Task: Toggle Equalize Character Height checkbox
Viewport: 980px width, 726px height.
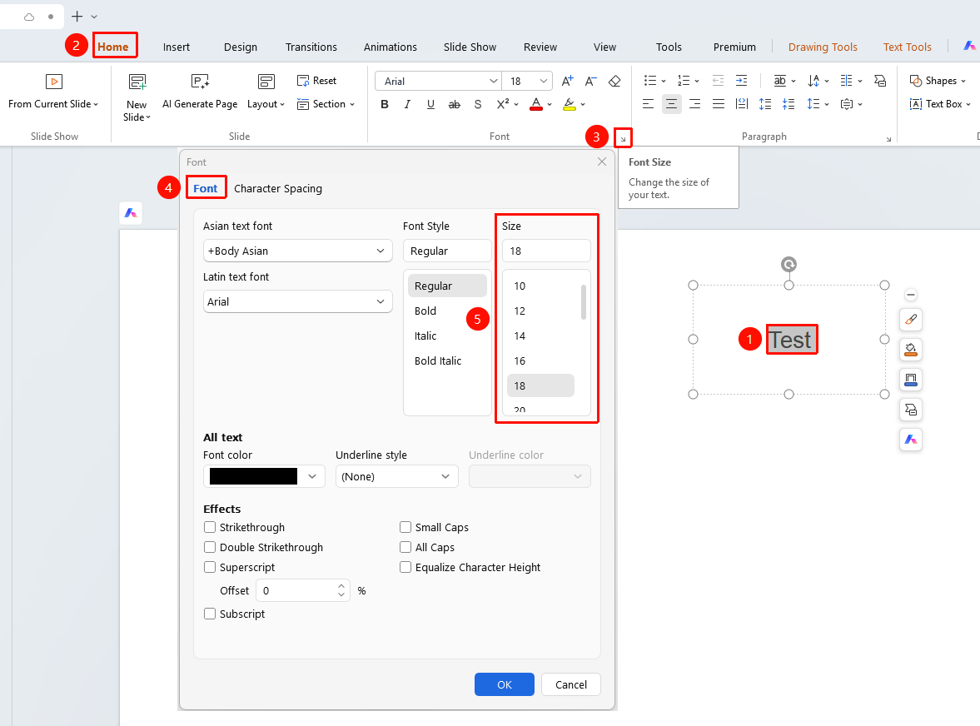Action: [x=405, y=567]
